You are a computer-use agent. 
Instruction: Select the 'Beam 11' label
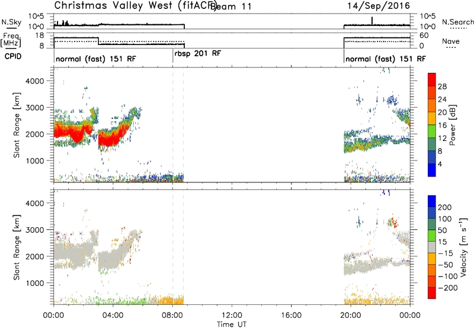(230, 7)
